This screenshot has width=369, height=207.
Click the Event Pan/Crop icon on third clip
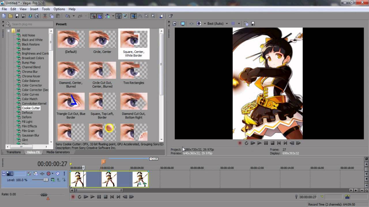(x=139, y=184)
